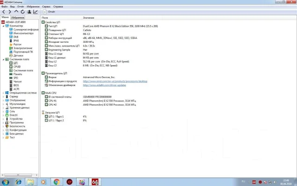Select Суммарная информация in the tree
The width and height of the screenshot is (297, 186).
(x=26, y=30)
